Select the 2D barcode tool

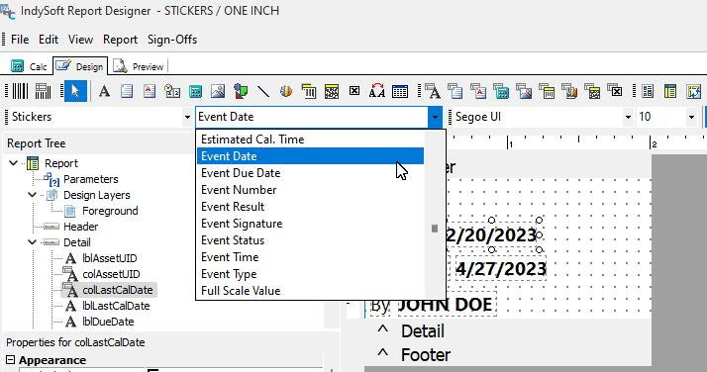click(332, 91)
